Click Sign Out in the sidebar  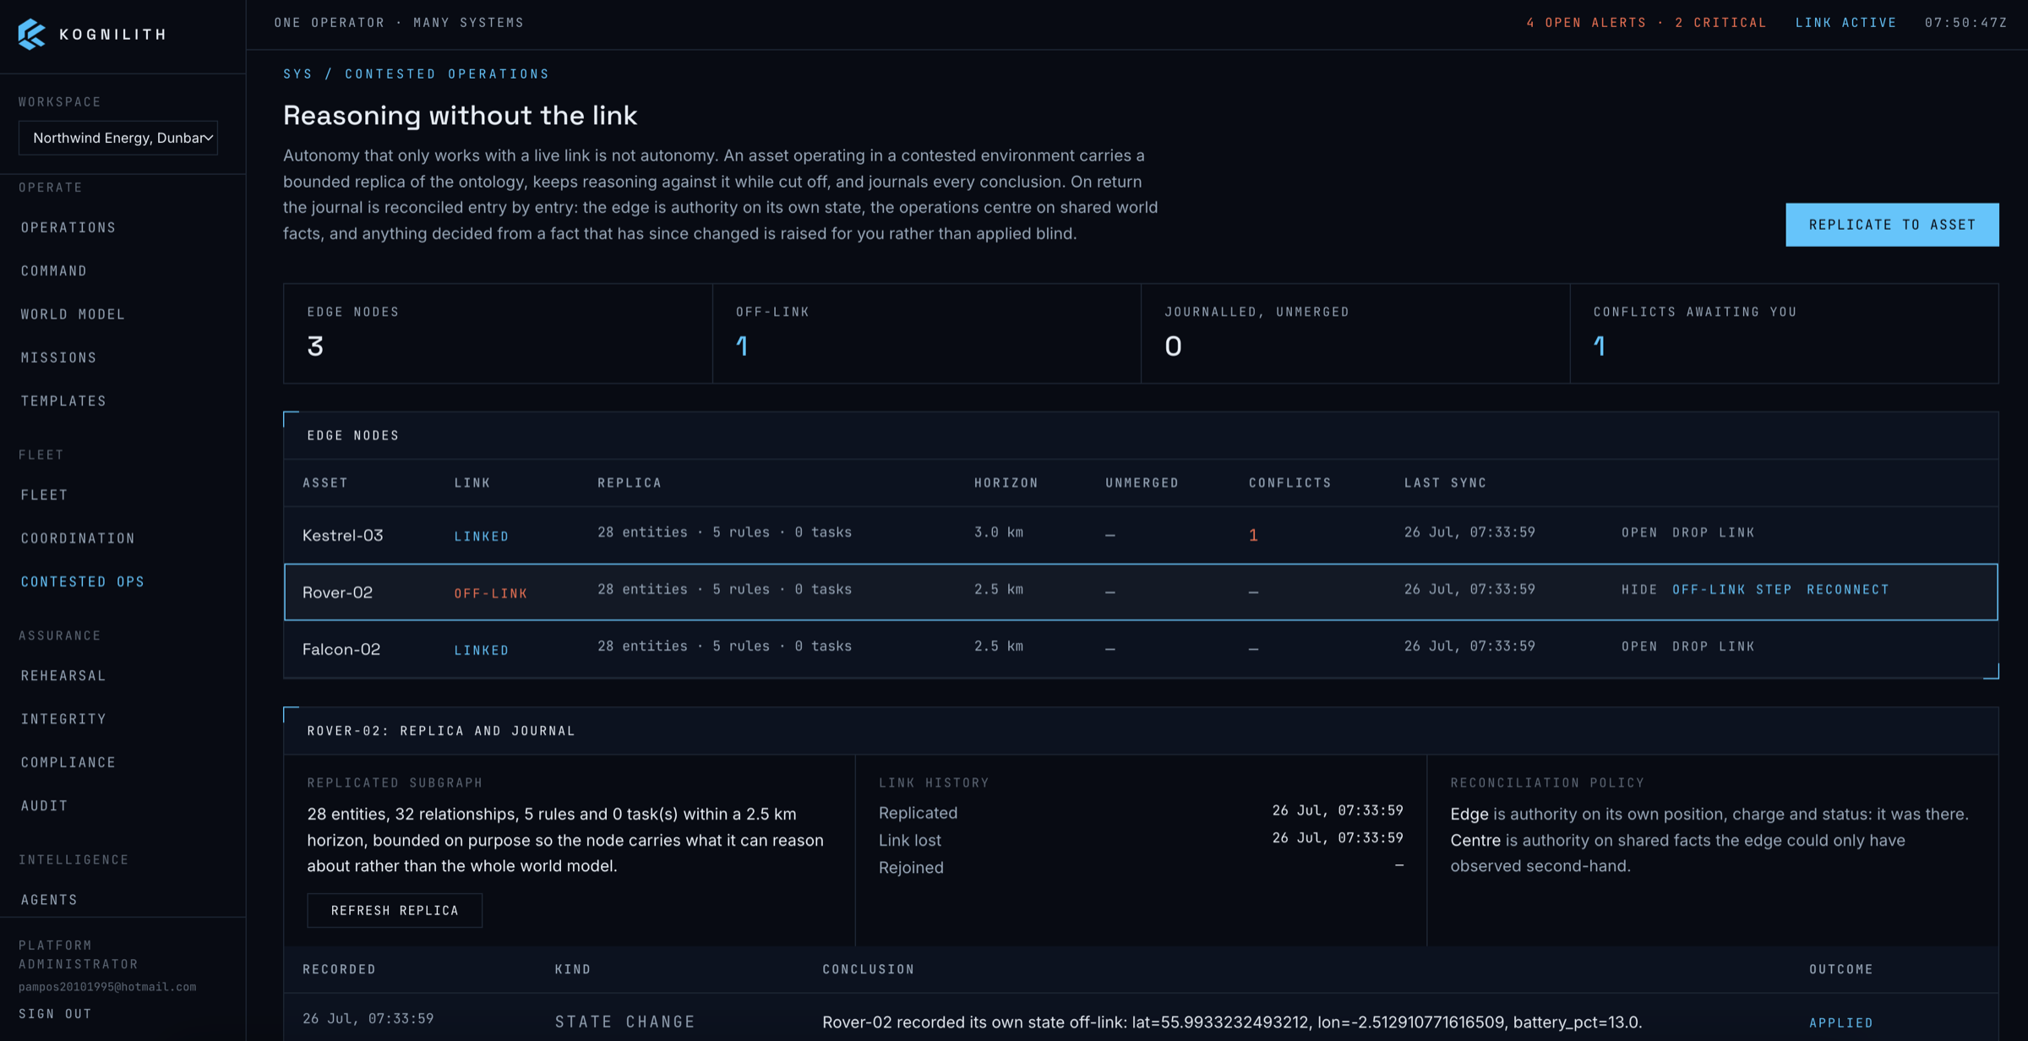pos(56,1014)
